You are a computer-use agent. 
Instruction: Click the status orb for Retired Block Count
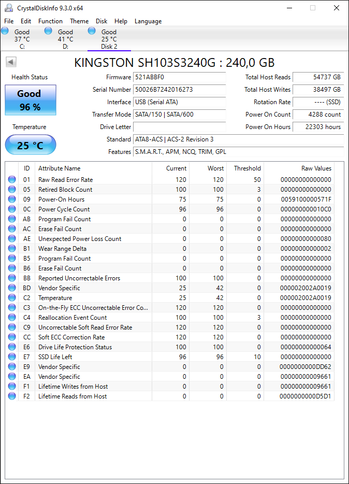[12, 189]
